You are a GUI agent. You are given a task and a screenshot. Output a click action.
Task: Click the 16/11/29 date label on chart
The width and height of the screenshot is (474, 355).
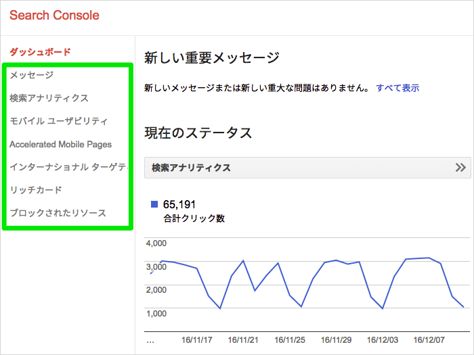[336, 340]
